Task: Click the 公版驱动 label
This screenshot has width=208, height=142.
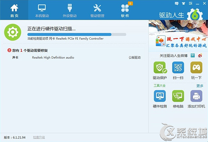Action: (x=135, y=57)
